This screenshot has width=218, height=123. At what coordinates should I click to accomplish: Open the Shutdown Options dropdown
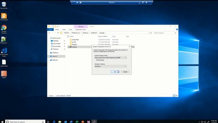click(x=111, y=66)
